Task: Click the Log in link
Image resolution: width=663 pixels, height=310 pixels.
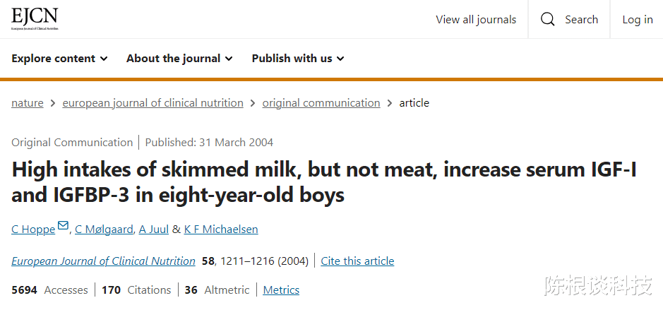Action: (x=637, y=20)
